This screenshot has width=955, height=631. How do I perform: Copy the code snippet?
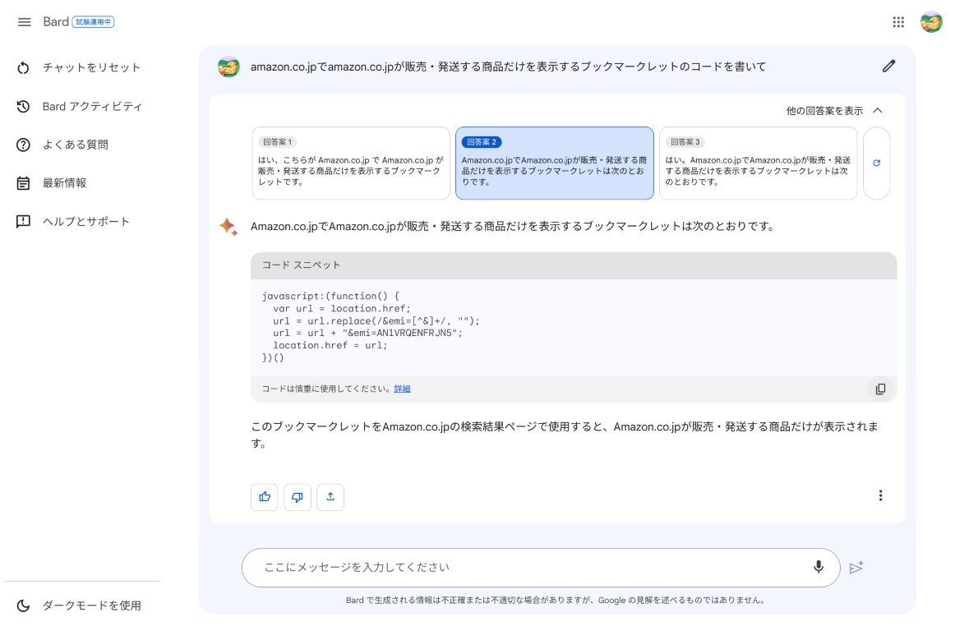(x=881, y=389)
